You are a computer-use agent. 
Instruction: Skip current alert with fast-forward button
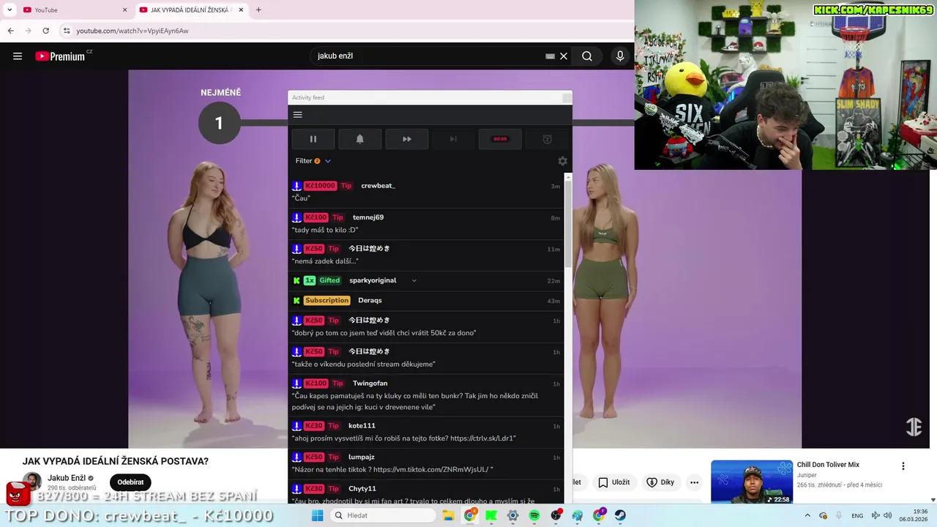[407, 139]
